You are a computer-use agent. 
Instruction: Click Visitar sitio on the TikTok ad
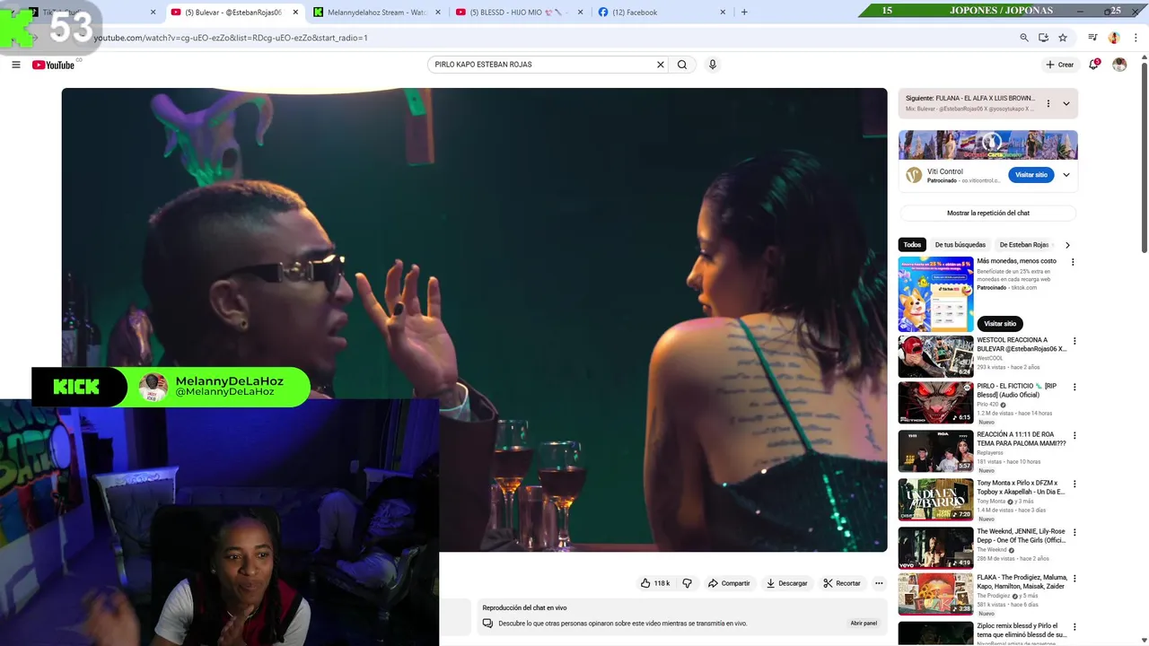click(1000, 324)
